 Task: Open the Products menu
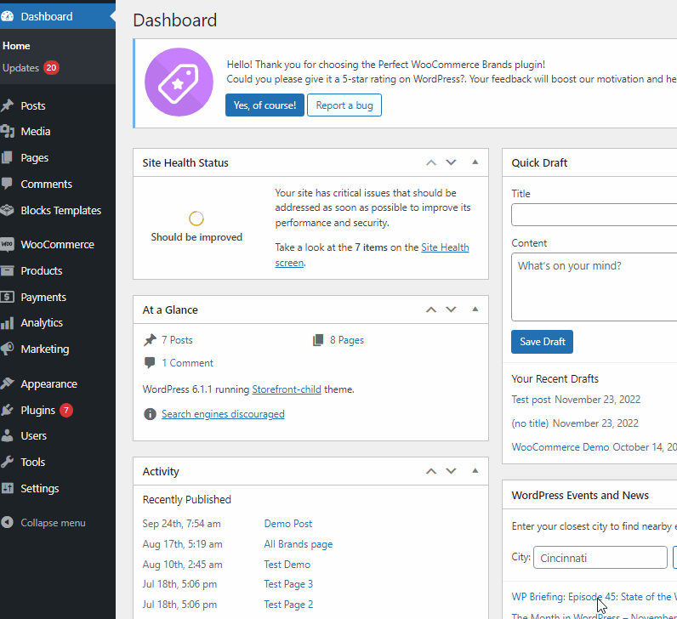[x=42, y=271]
